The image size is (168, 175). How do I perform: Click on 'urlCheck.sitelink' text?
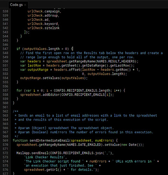coord(43,28)
